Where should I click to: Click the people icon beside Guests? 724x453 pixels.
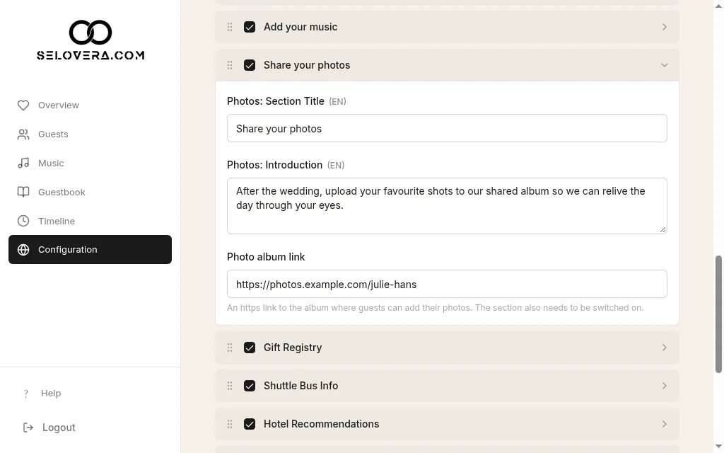(x=23, y=134)
